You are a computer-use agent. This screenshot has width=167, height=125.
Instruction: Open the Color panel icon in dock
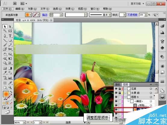(162, 26)
